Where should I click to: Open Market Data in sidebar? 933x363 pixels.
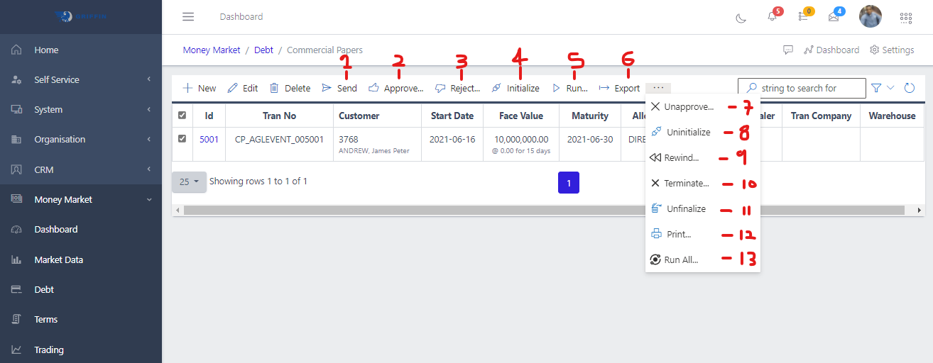pyautogui.click(x=81, y=259)
